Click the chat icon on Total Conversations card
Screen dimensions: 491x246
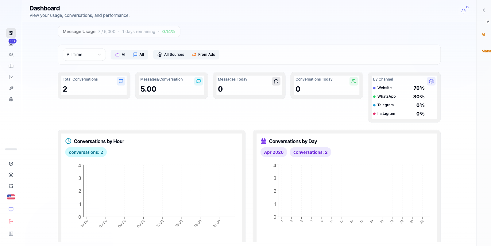[x=121, y=81]
